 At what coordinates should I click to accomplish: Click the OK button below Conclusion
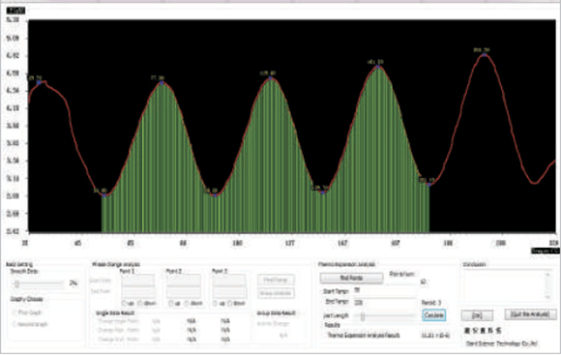477,315
